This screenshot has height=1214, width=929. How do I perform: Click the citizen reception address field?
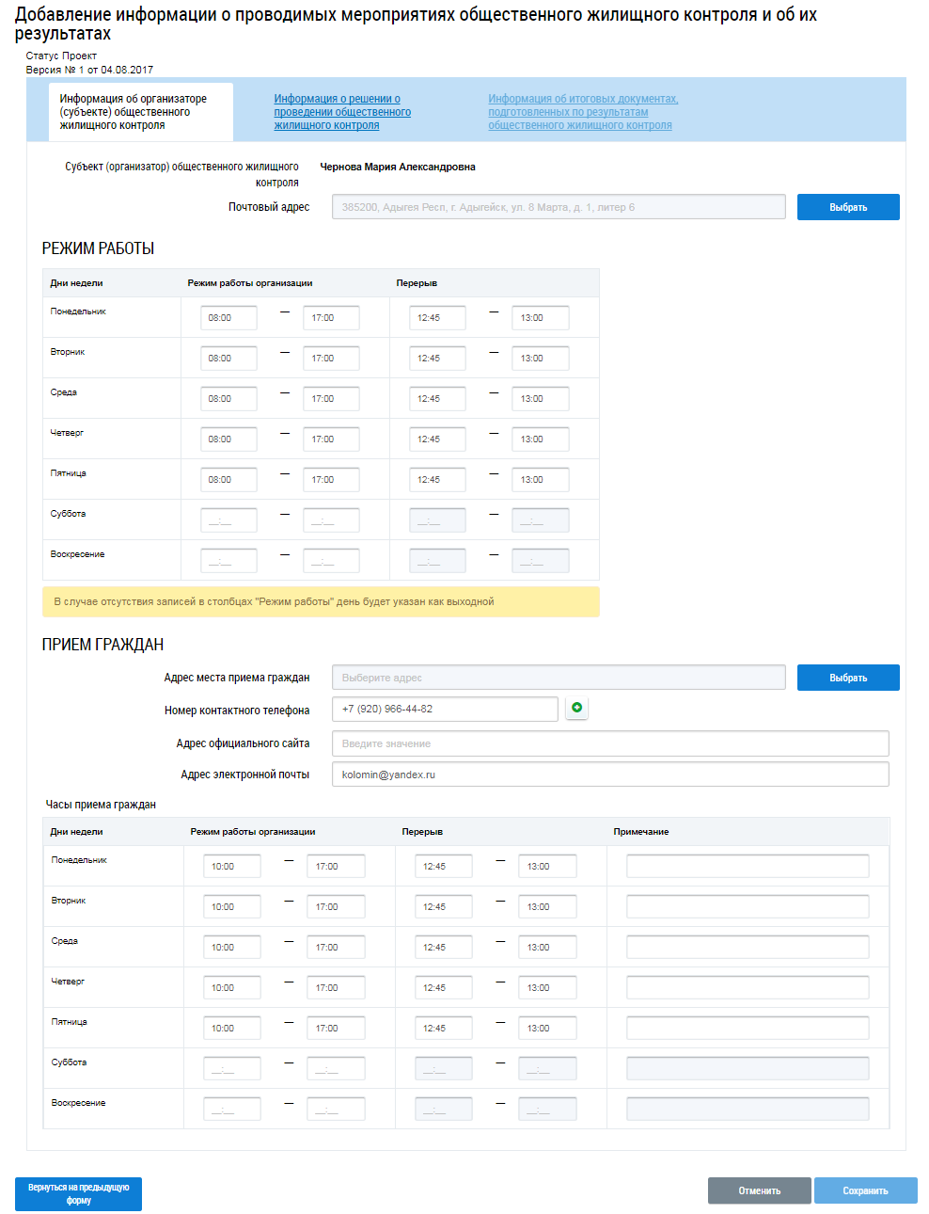pos(559,678)
